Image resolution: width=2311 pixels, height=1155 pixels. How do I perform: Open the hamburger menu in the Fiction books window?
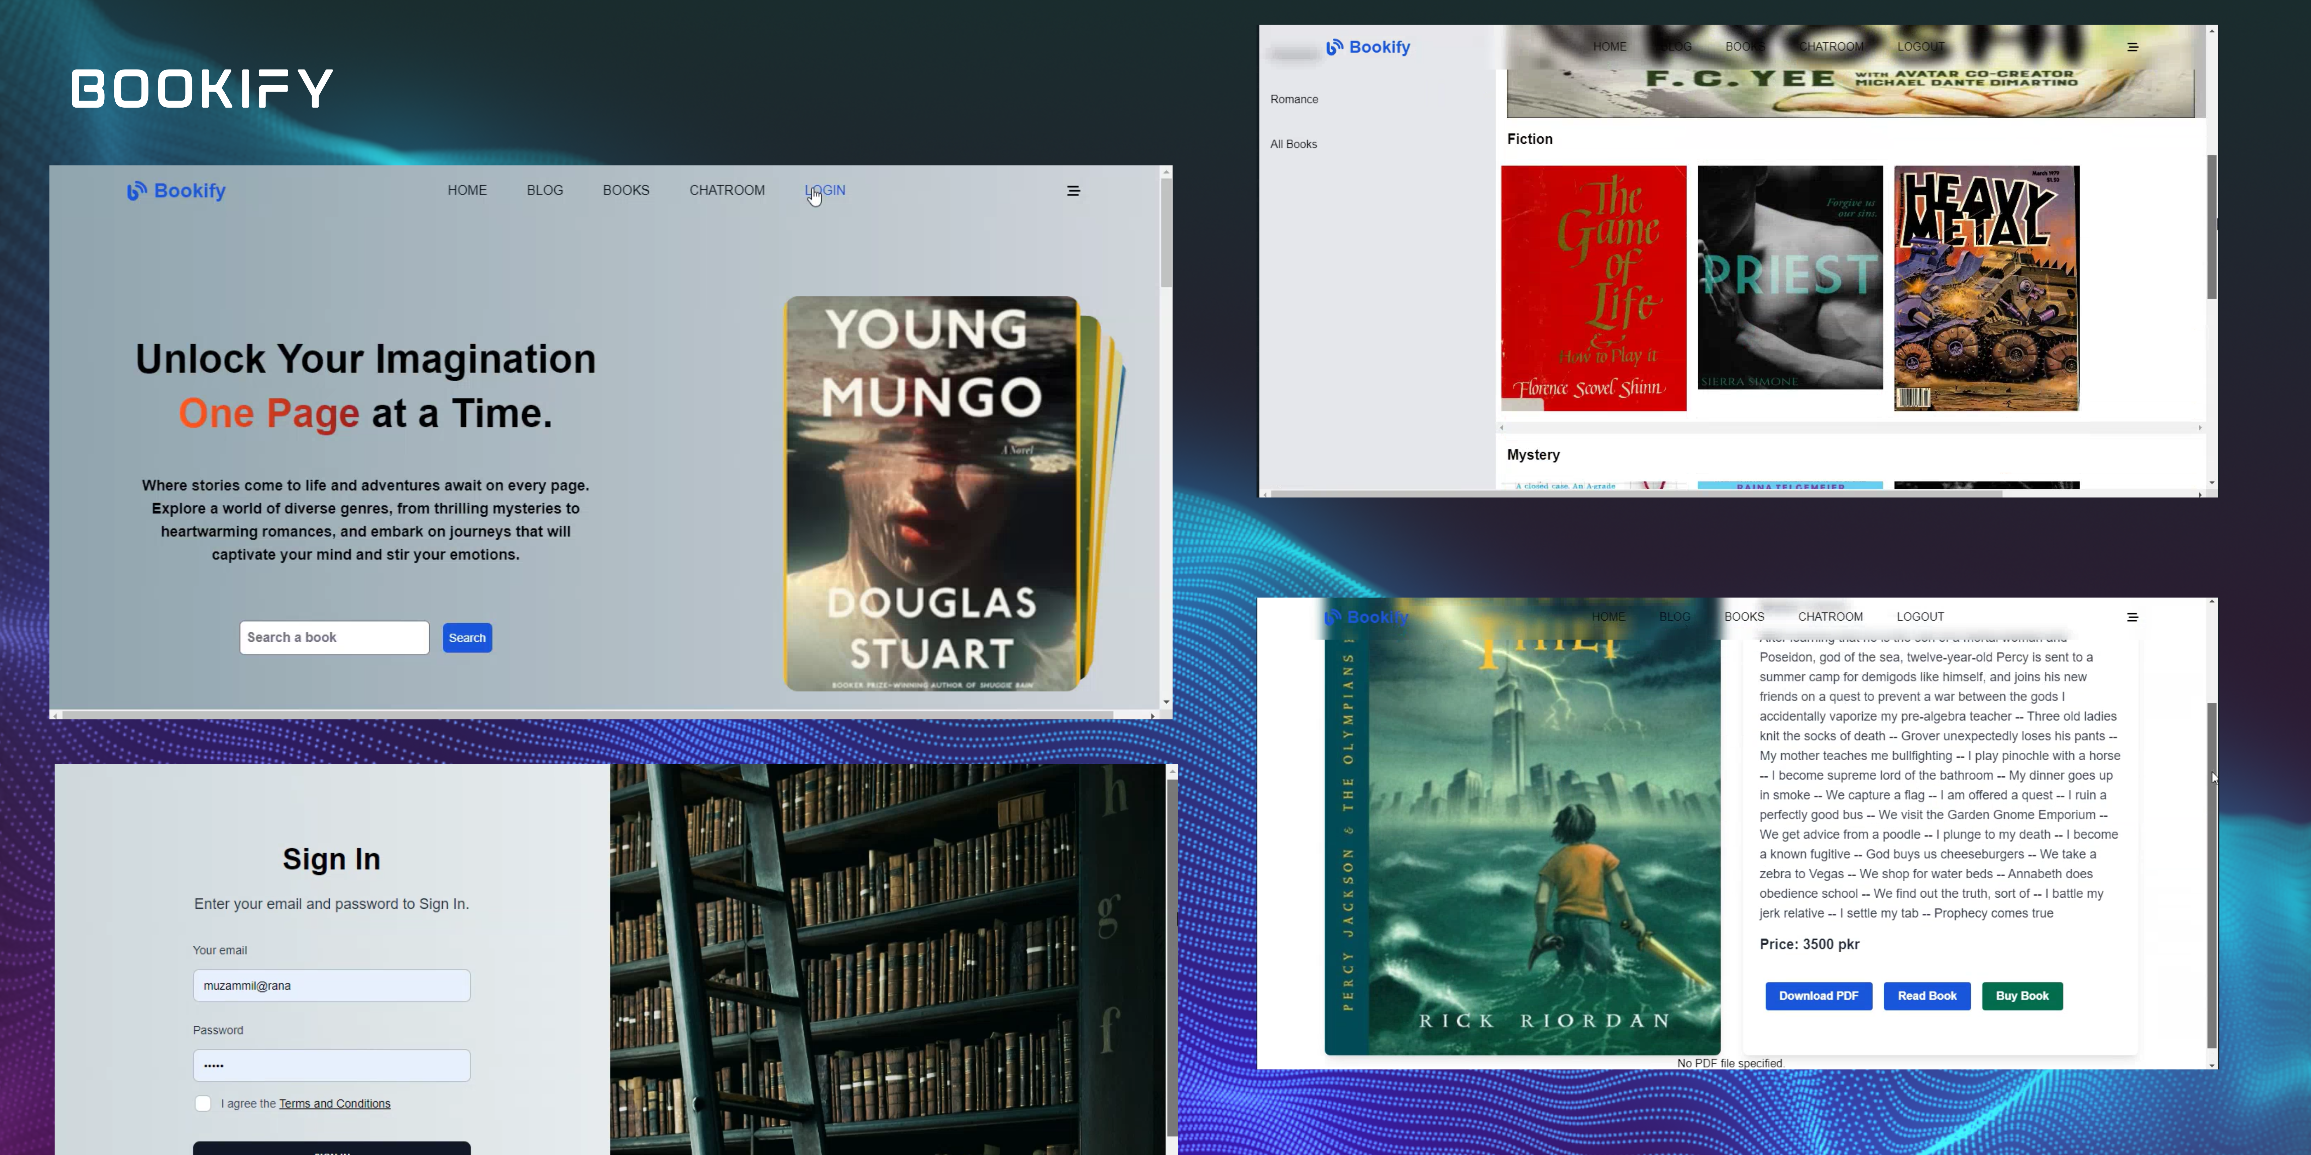click(2132, 47)
